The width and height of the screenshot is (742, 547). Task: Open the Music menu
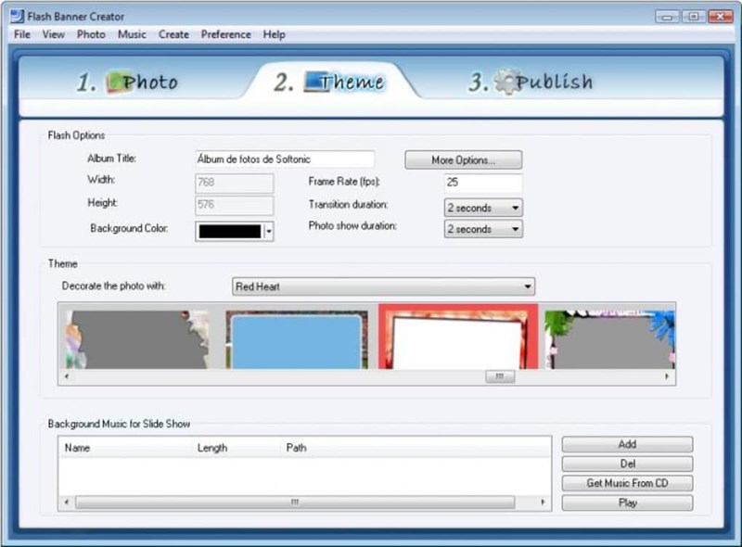click(x=132, y=34)
